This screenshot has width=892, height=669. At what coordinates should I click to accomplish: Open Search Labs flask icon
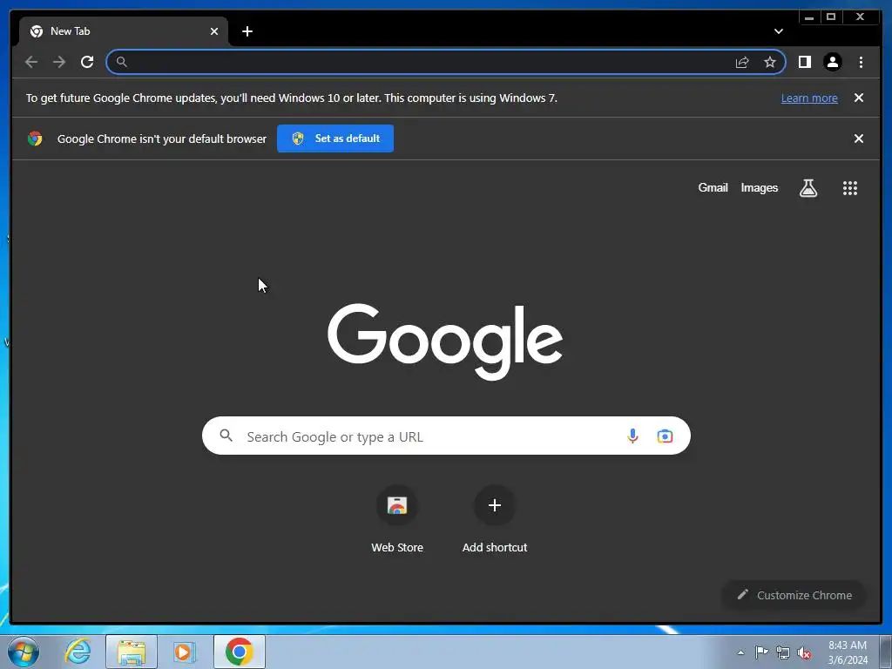click(808, 188)
